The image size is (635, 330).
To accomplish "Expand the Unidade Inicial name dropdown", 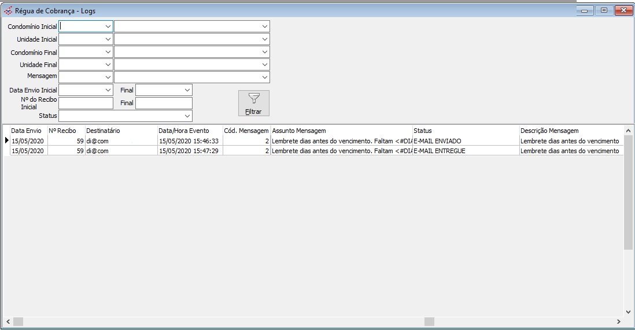I will point(264,39).
